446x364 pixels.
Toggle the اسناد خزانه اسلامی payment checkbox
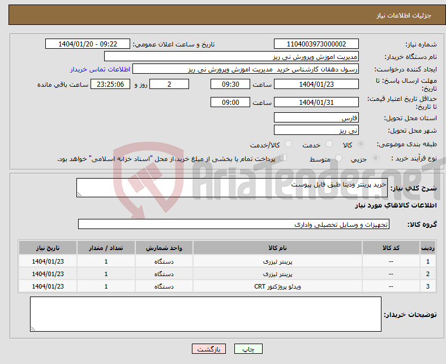point(283,158)
